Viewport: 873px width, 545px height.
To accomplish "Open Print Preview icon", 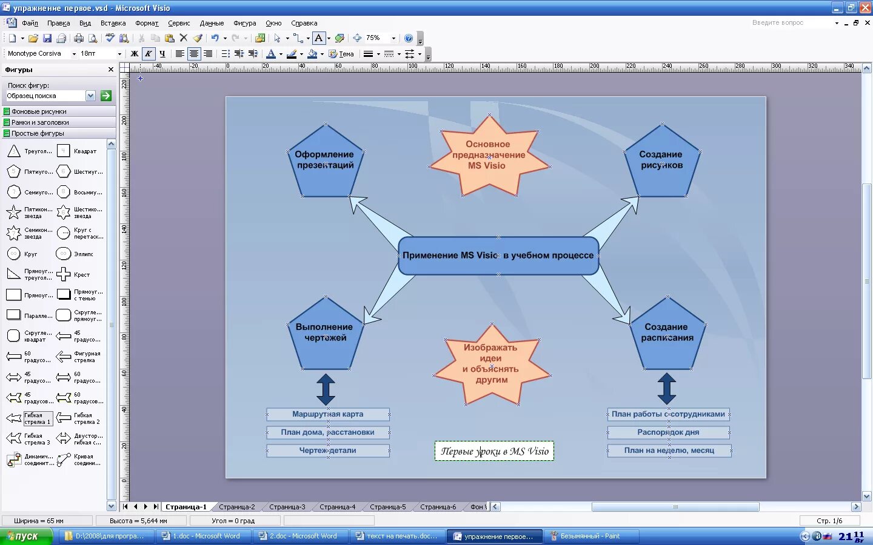I will (93, 38).
